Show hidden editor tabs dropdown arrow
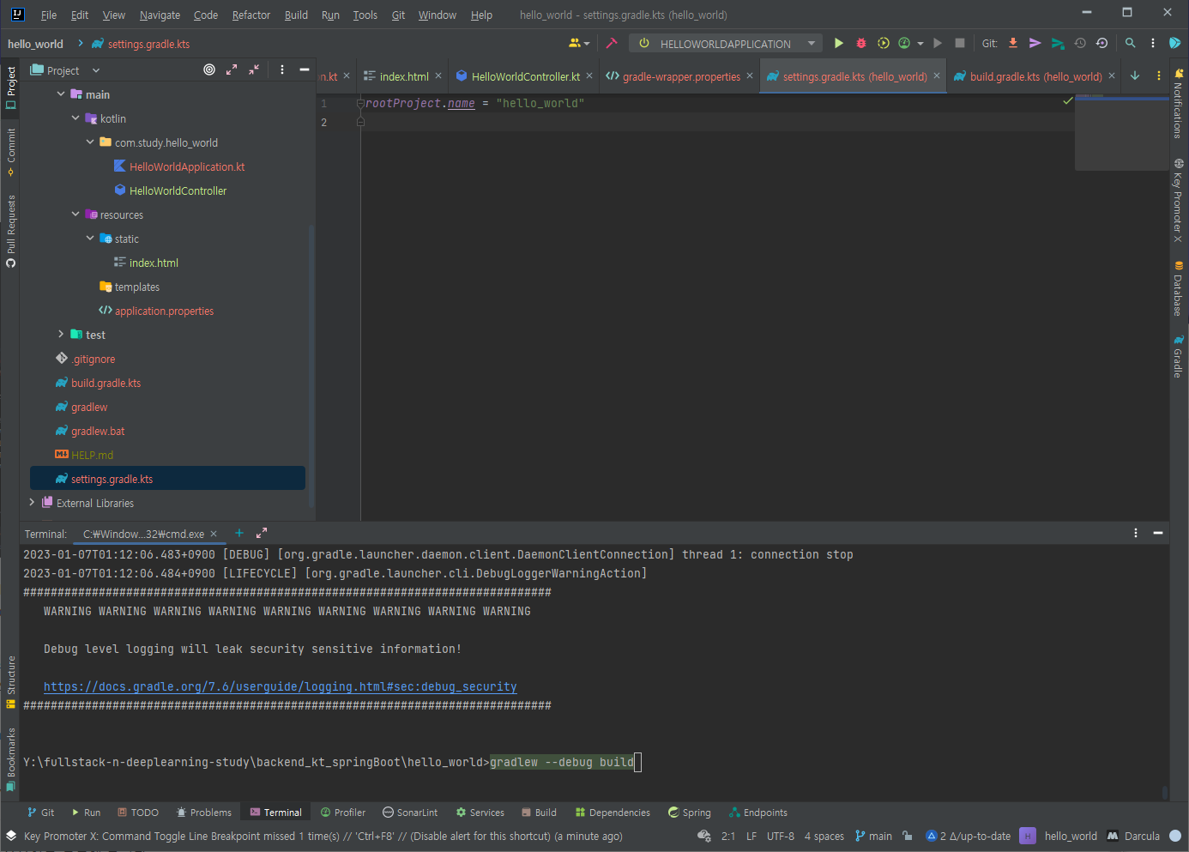This screenshot has width=1189, height=852. coord(1135,76)
